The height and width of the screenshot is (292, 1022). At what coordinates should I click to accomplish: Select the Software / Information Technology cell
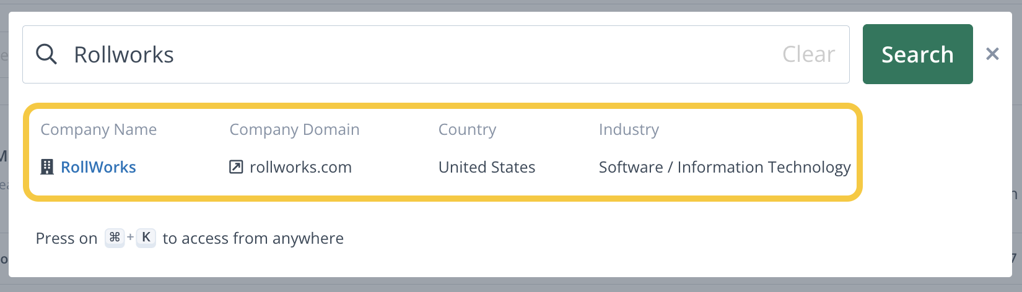[x=725, y=167]
